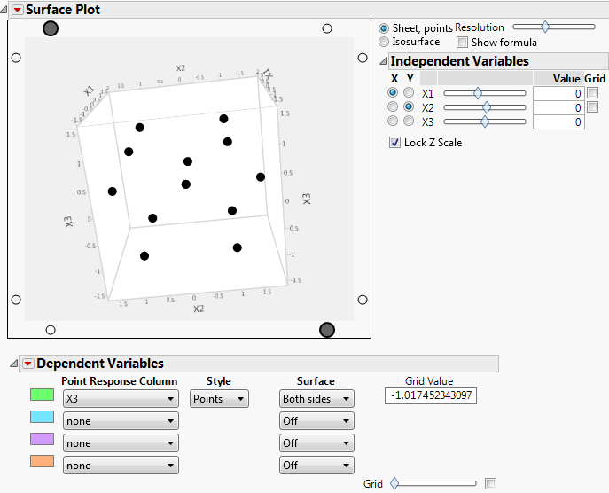
Task: Click the Grid Value input field
Action: point(431,395)
